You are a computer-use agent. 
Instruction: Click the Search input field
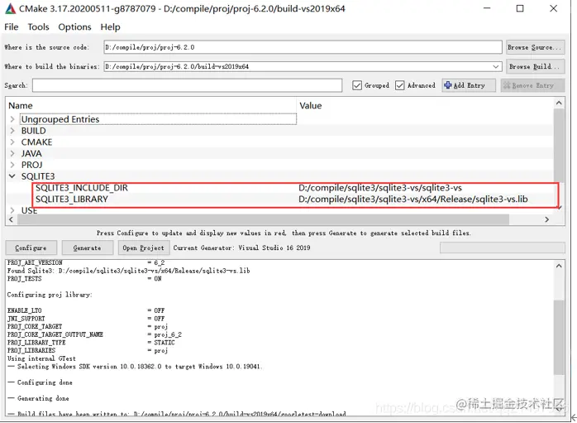pos(187,85)
